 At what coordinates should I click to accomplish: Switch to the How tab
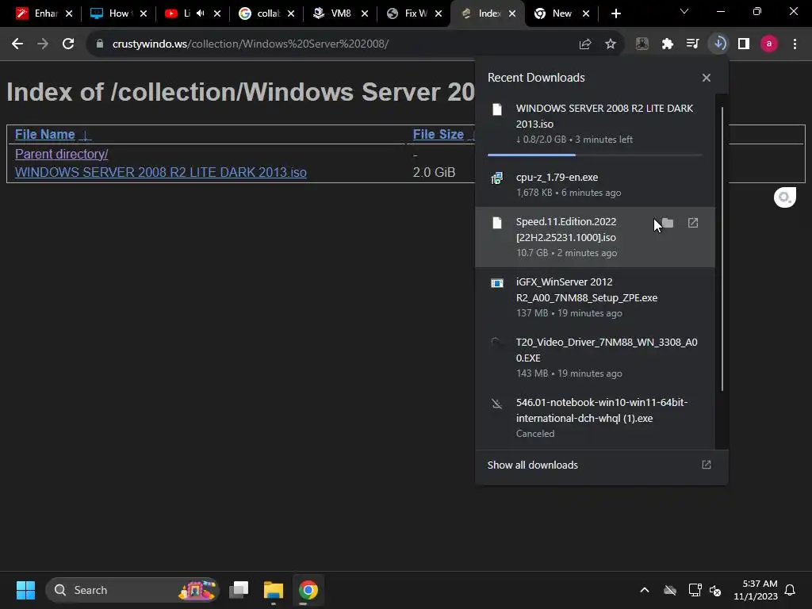pyautogui.click(x=118, y=13)
